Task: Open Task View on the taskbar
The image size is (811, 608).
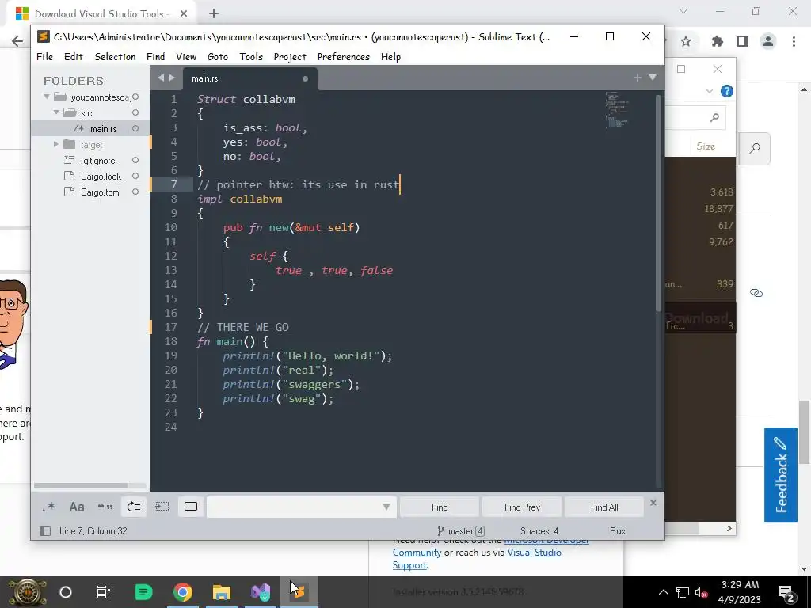Action: pos(104,592)
